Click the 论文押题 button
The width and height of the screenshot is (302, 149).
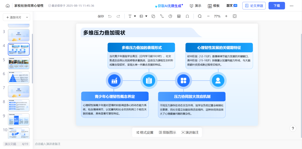[254, 6]
